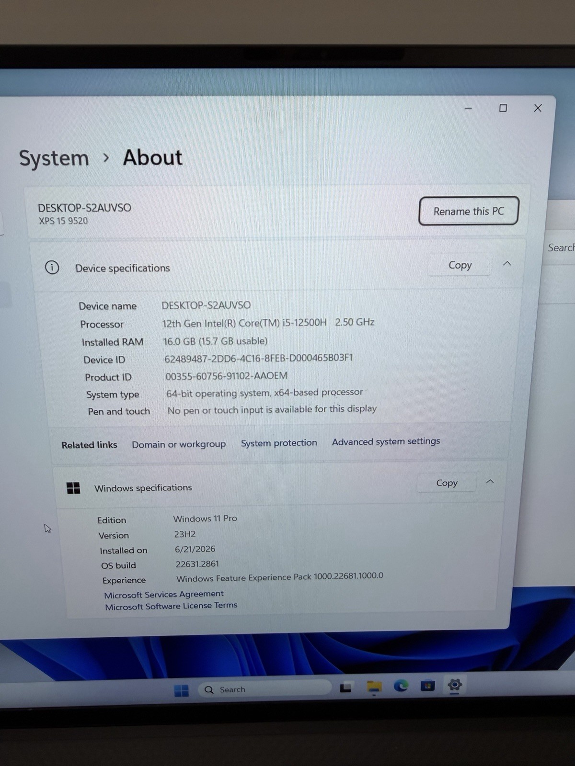This screenshot has height=766, width=575.
Task: Close the Settings window
Action: pyautogui.click(x=538, y=108)
